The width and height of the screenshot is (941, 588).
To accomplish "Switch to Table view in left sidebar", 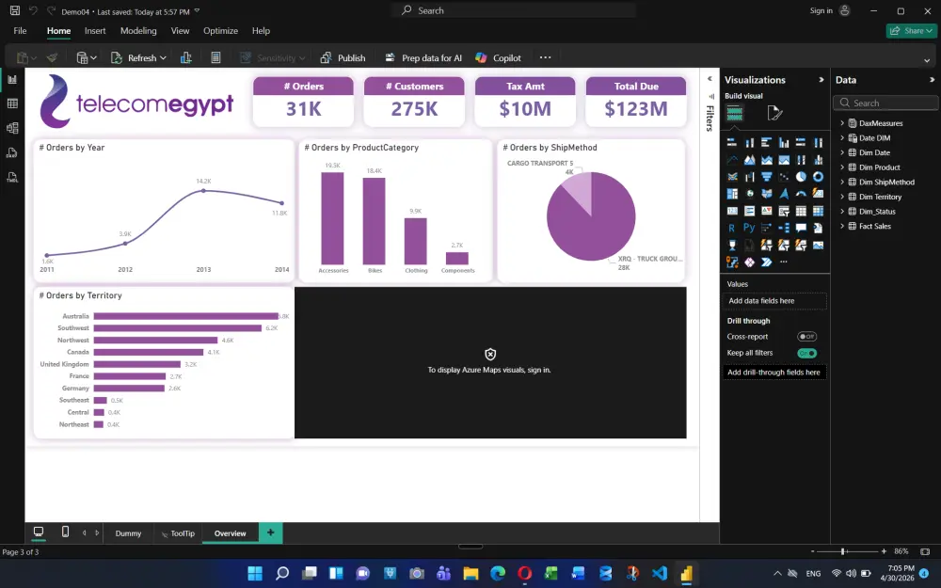I will [x=12, y=103].
